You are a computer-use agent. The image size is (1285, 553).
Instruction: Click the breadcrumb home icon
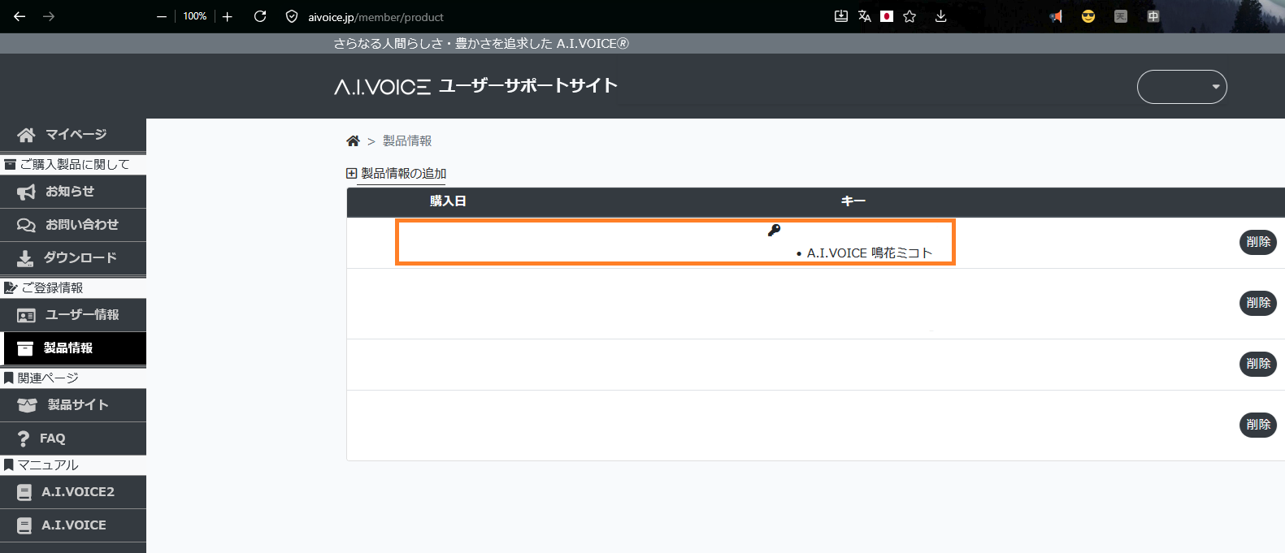point(353,141)
